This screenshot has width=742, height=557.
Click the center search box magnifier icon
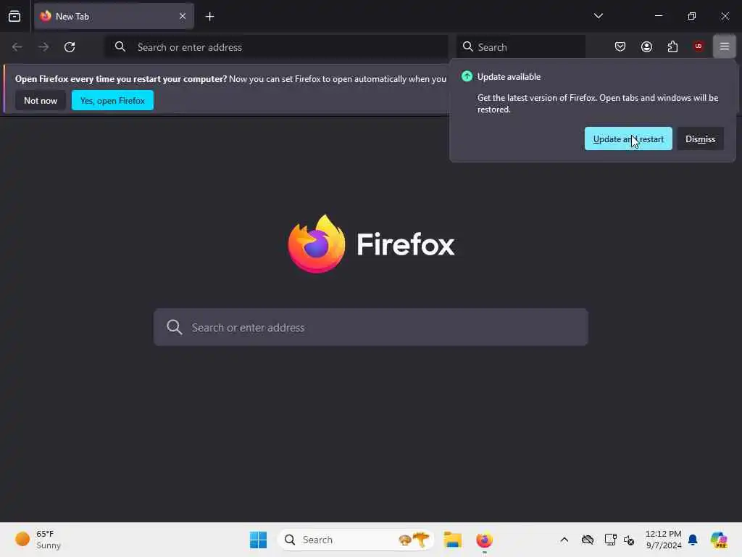point(174,327)
